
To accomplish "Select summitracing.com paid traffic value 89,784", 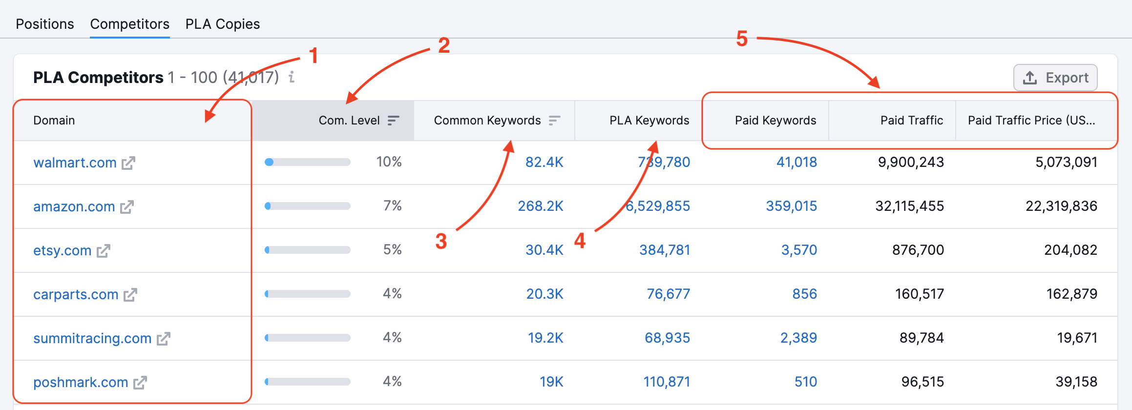I will pos(922,338).
